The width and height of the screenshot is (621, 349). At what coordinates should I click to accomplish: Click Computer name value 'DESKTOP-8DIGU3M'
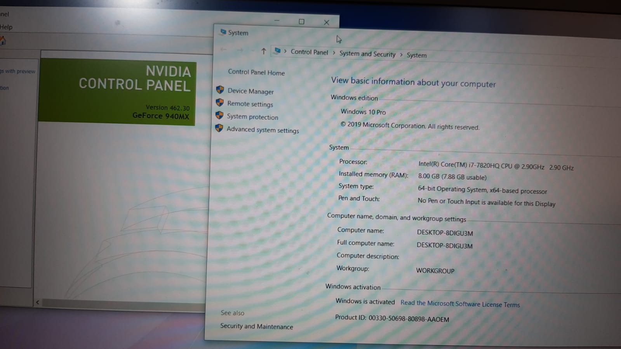coord(445,233)
